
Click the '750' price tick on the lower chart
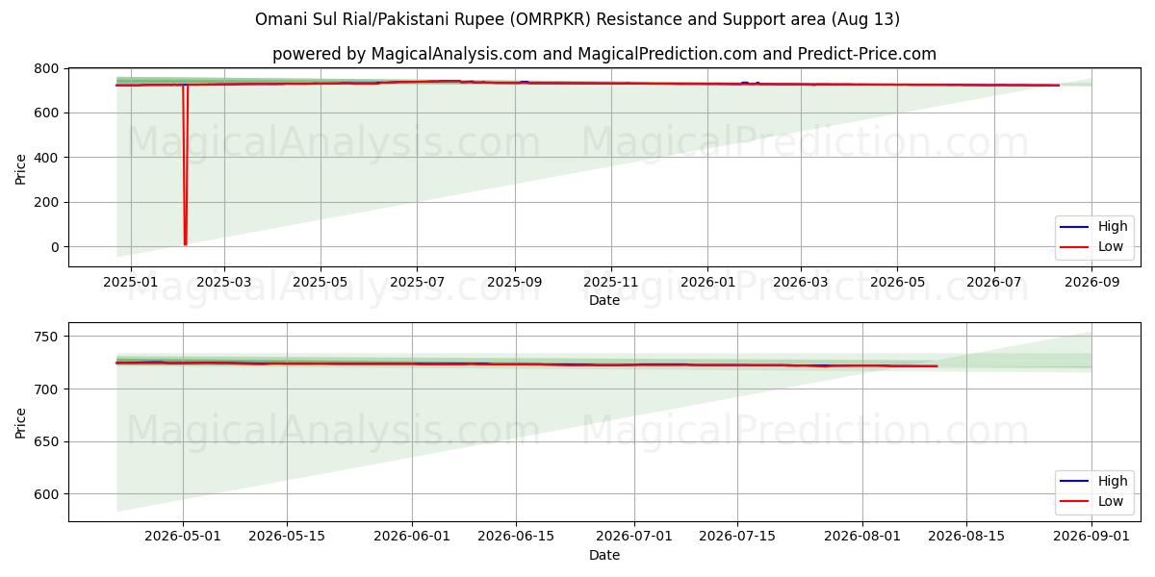pyautogui.click(x=48, y=337)
